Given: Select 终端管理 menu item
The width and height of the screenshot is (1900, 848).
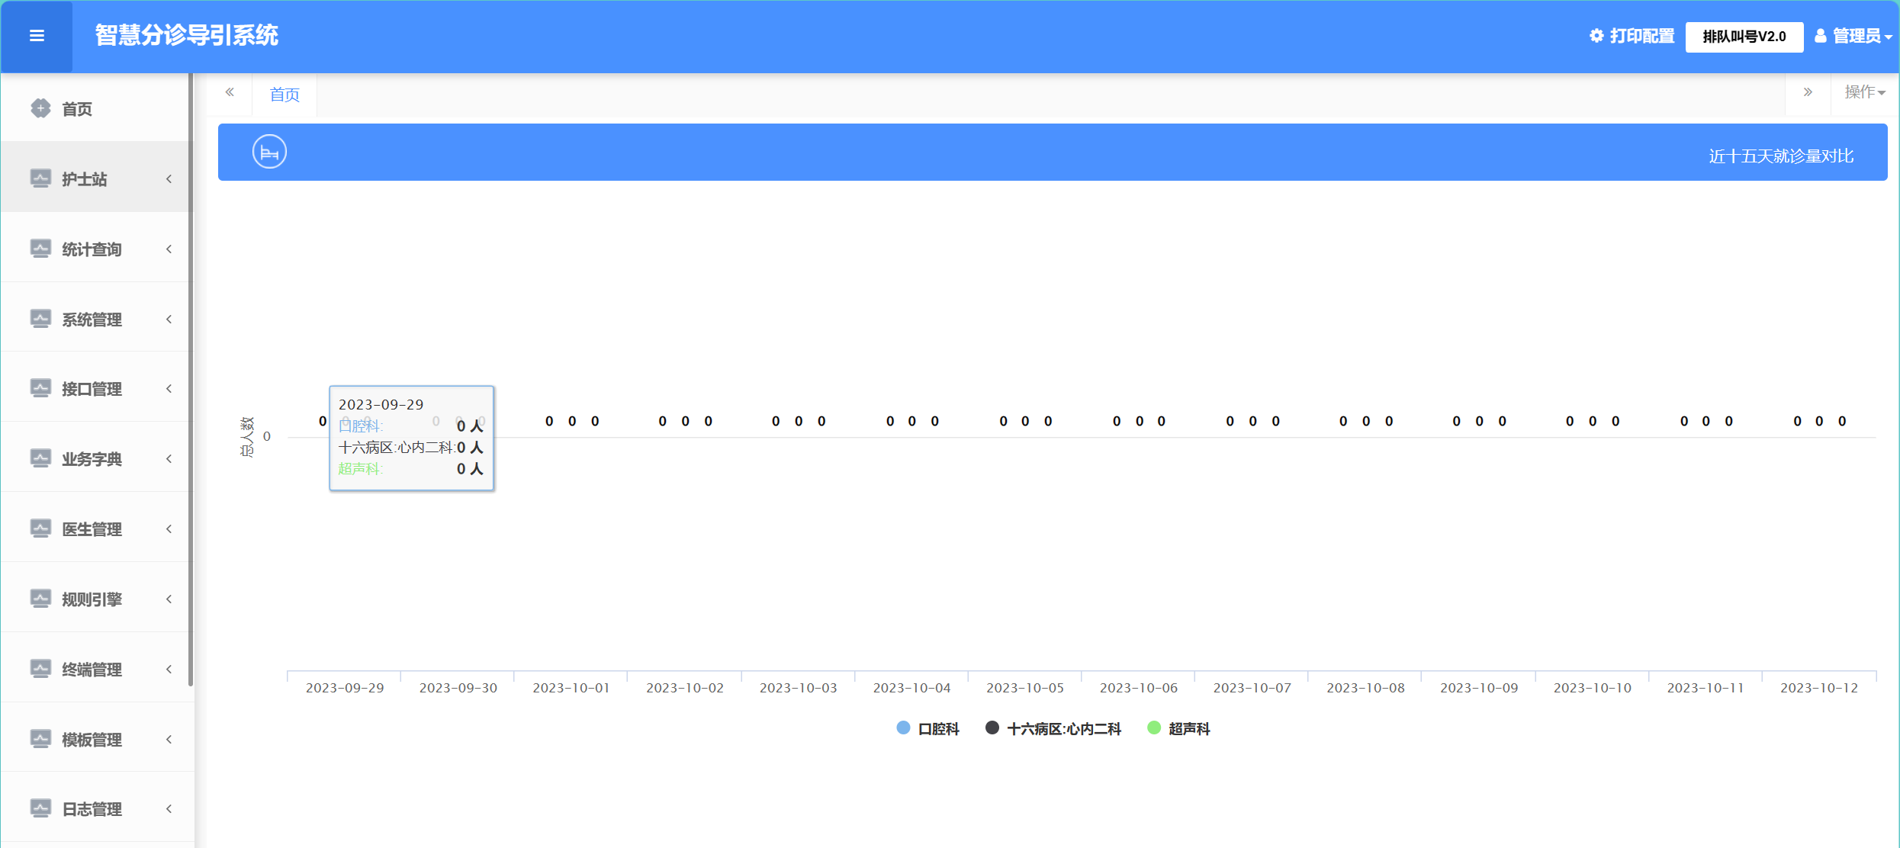Looking at the screenshot, I should (96, 669).
